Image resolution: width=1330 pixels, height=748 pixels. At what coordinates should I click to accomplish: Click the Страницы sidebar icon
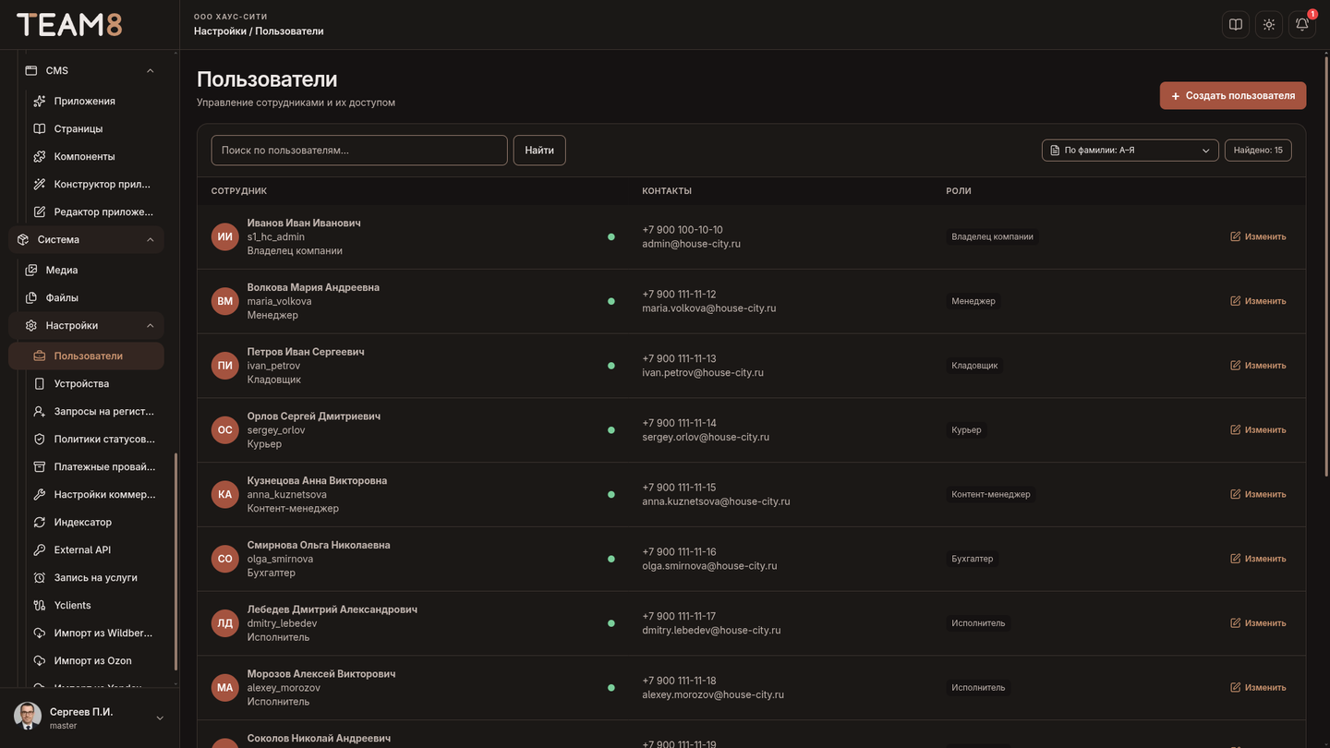[x=40, y=128]
